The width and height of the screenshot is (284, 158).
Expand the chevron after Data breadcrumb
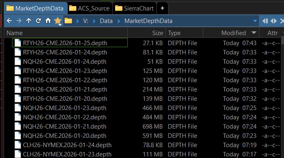(119, 21)
